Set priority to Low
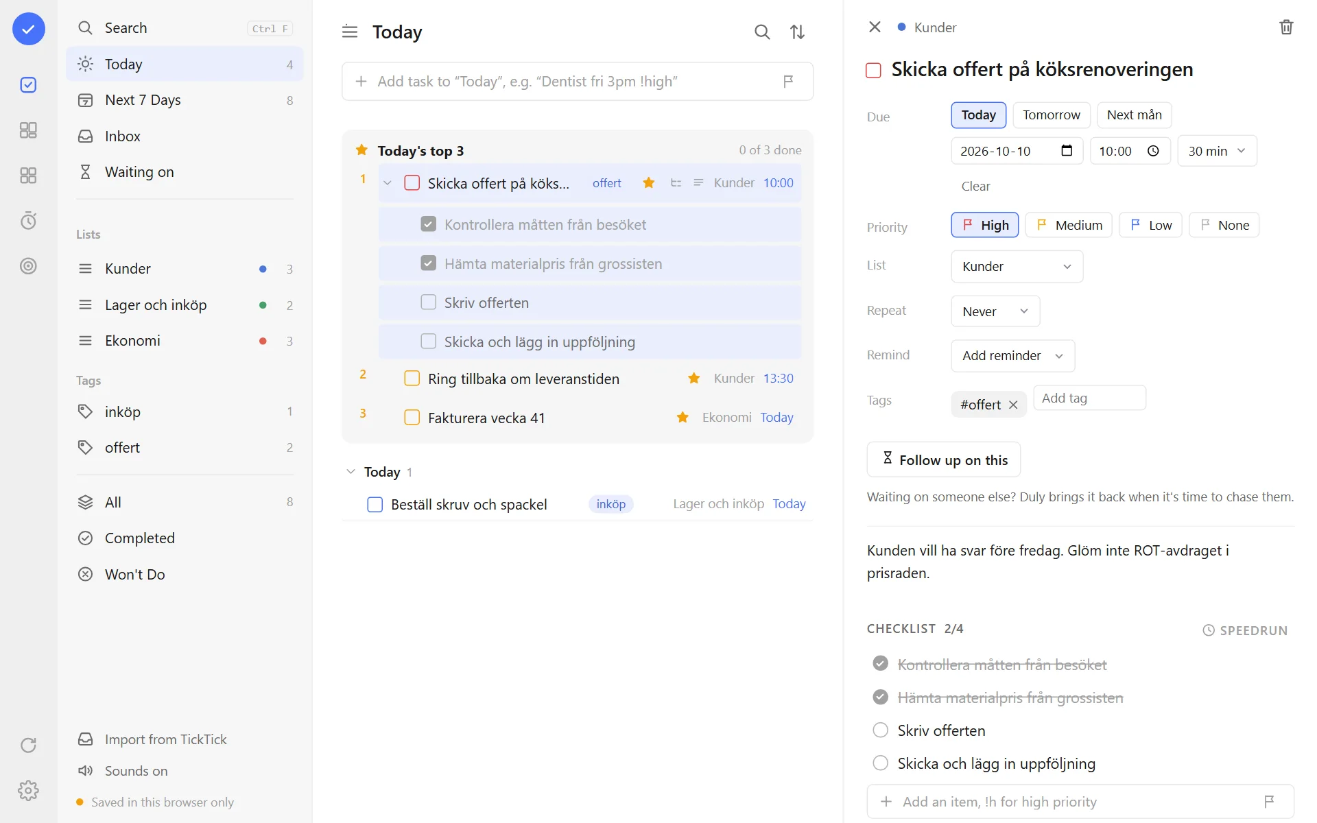Viewport: 1317px width, 823px height. point(1150,225)
